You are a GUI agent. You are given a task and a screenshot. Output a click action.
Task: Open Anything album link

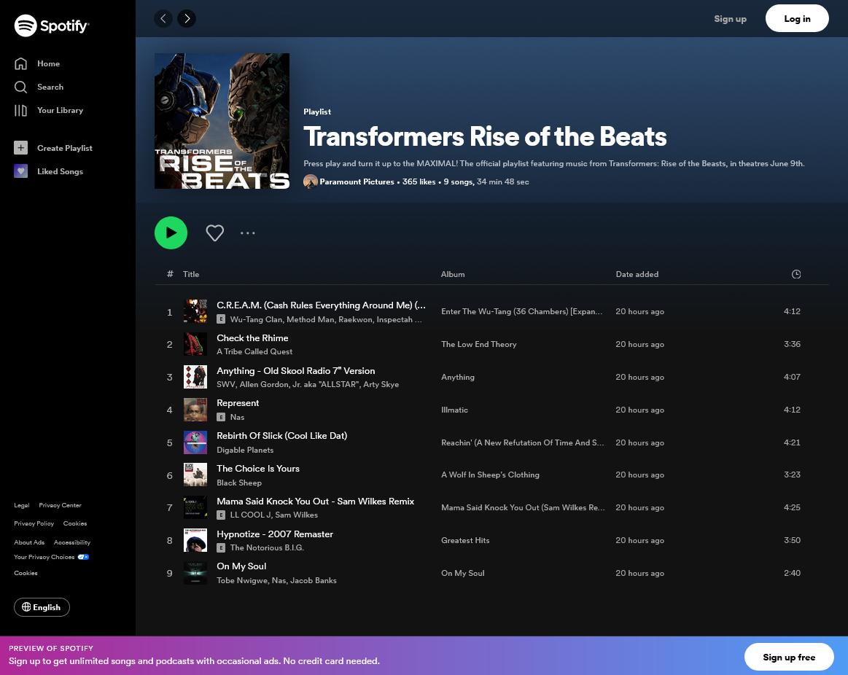coord(457,377)
